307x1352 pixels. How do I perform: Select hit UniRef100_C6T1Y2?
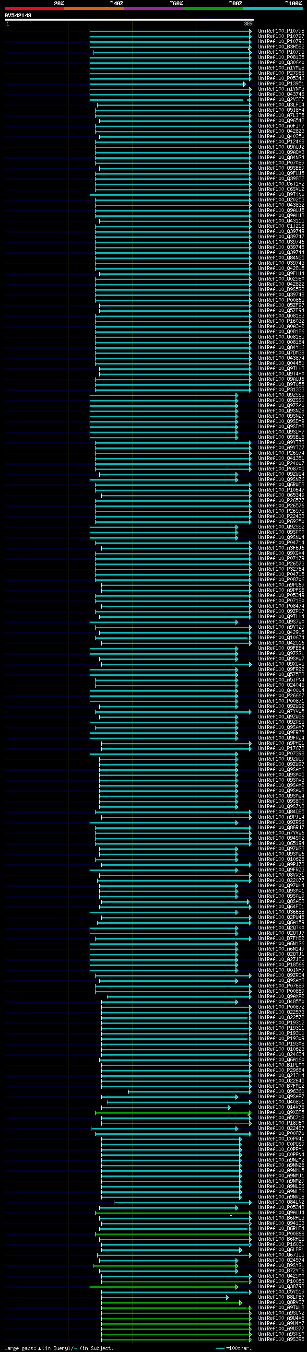(281, 184)
